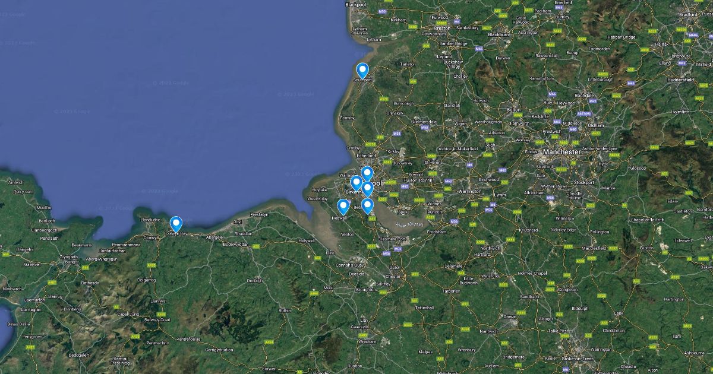Select the pin over Birkenhead
This screenshot has width=713, height=374.
click(356, 183)
